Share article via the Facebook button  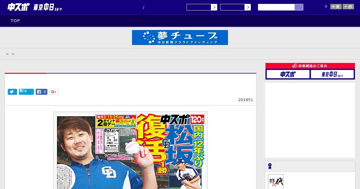(42, 92)
